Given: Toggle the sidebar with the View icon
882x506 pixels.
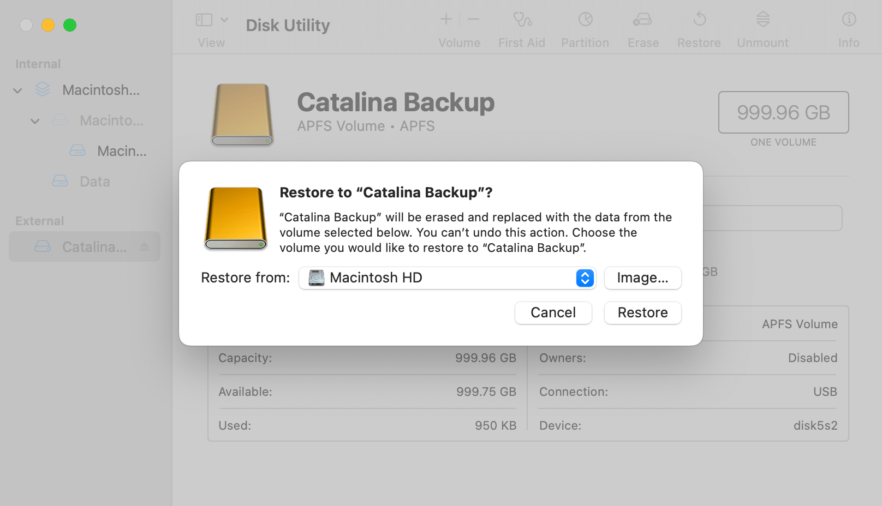Looking at the screenshot, I should tap(203, 19).
